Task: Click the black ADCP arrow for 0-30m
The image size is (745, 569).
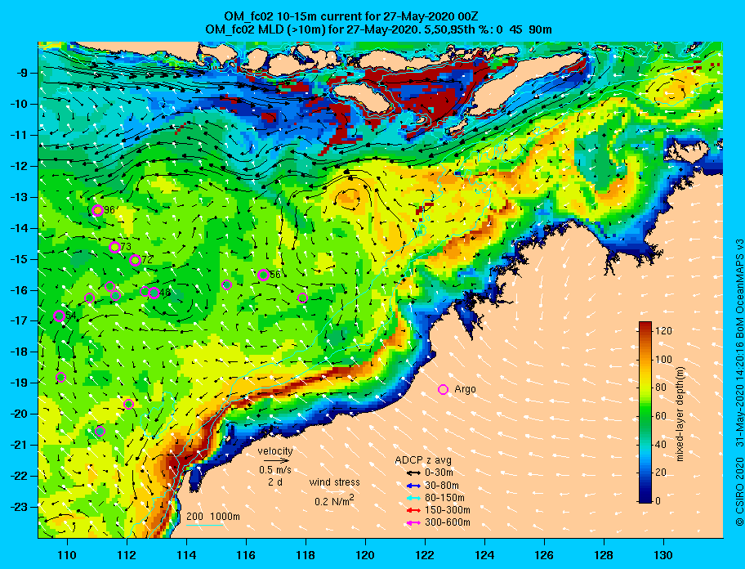Action: coord(414,473)
